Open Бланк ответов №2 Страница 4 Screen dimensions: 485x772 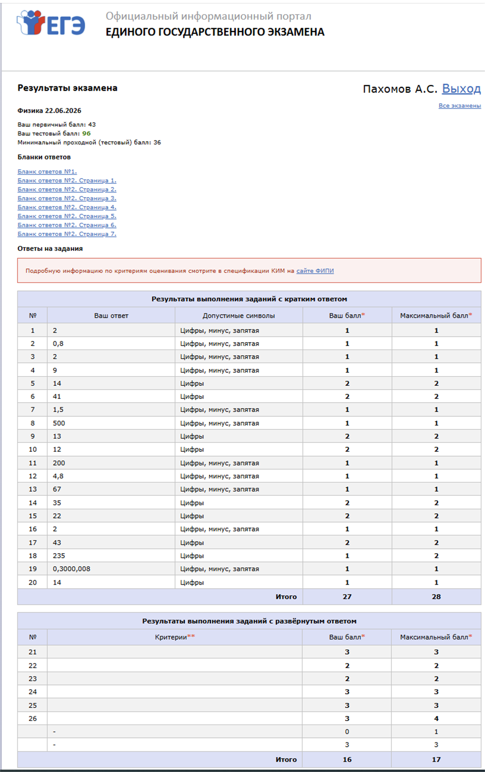(67, 207)
